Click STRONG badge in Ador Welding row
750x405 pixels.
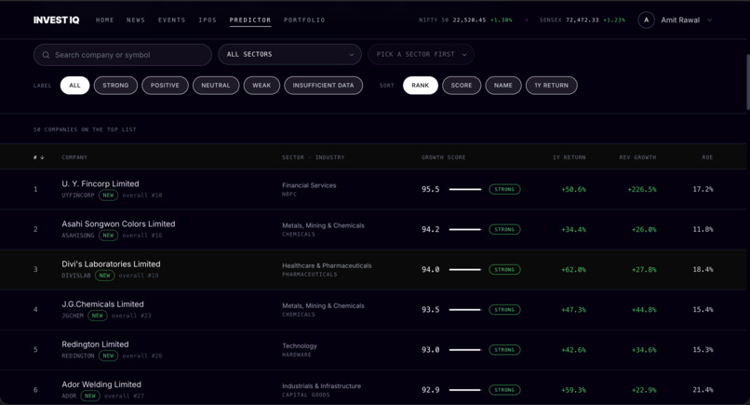pos(504,390)
